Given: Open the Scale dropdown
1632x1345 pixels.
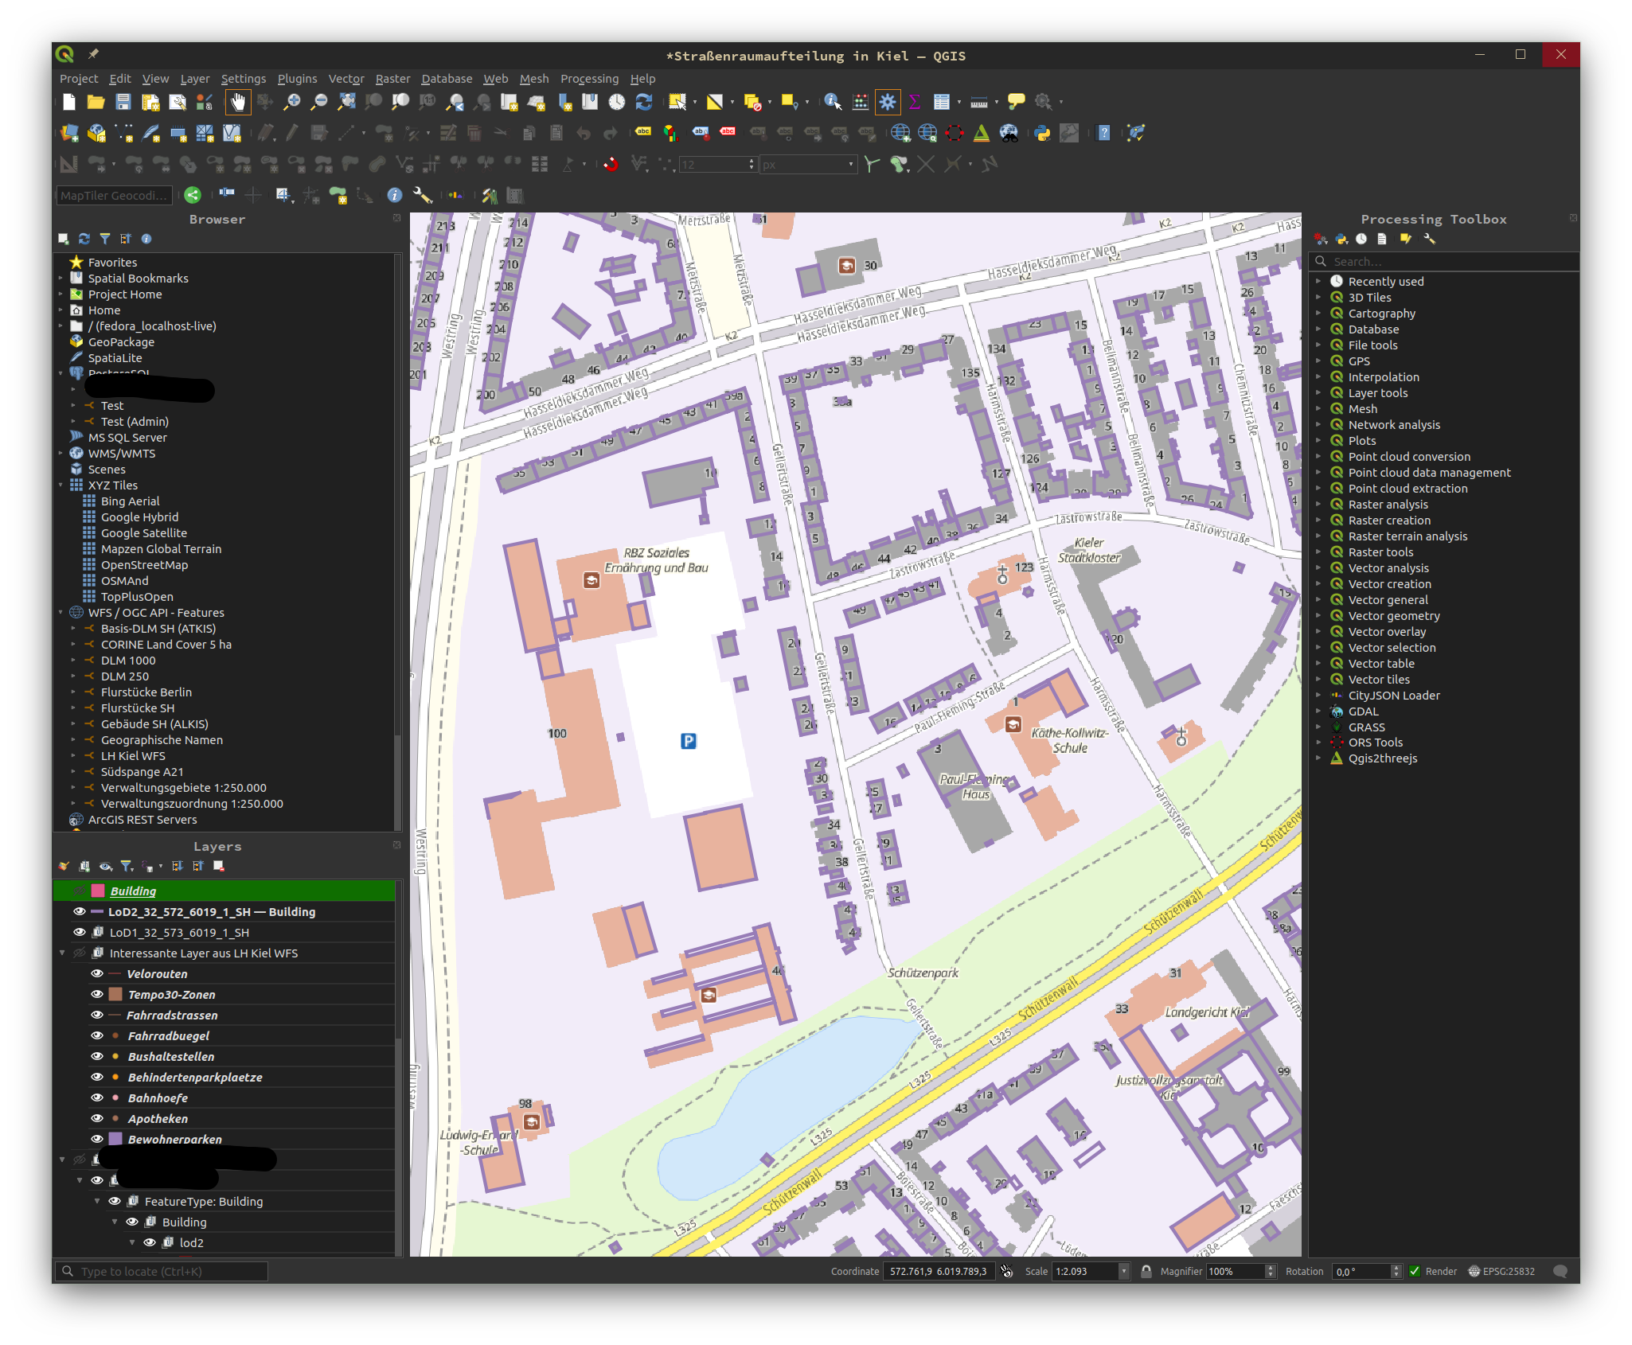Looking at the screenshot, I should point(1122,1271).
